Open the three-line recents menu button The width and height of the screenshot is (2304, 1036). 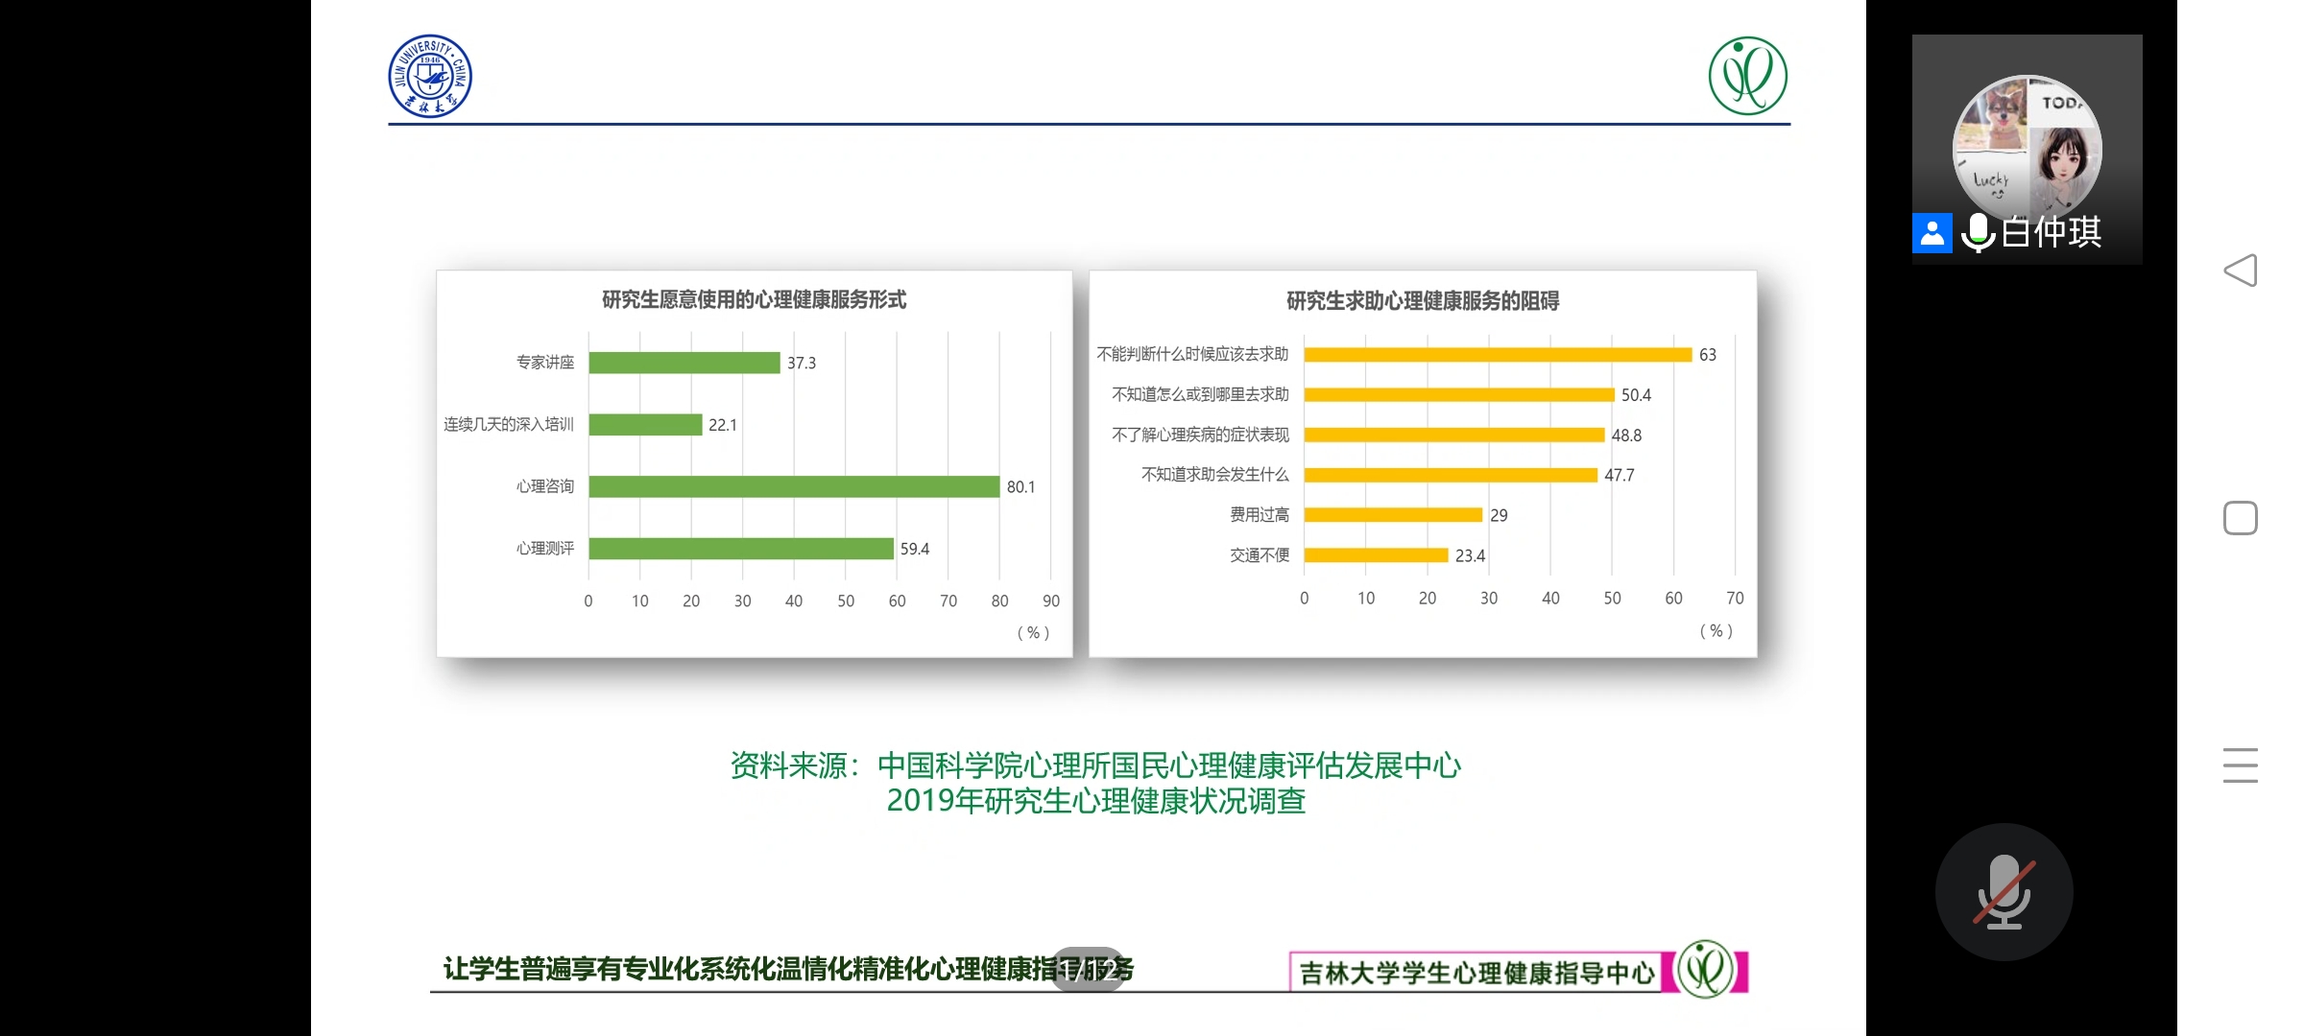pyautogui.click(x=2240, y=765)
